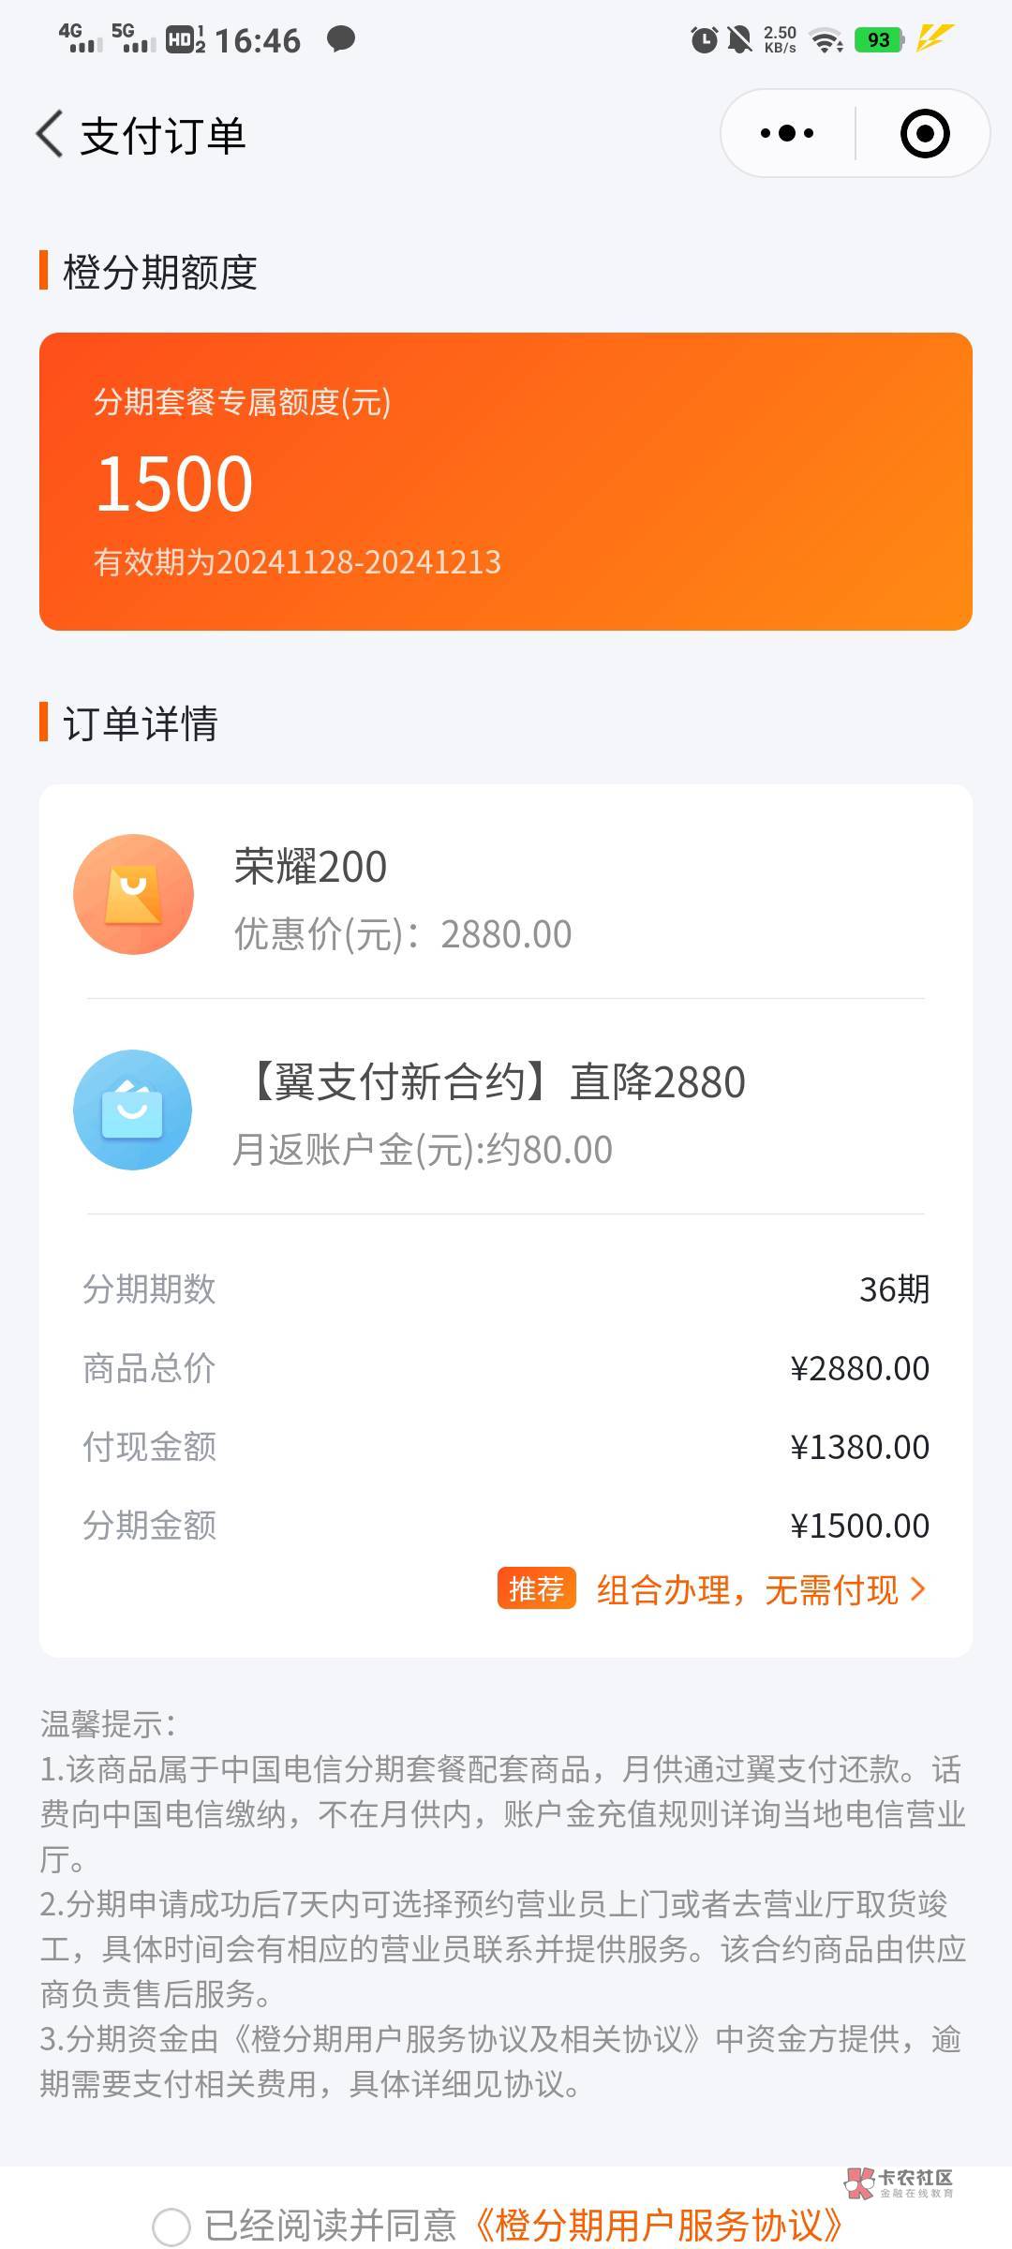Image resolution: width=1012 pixels, height=2249 pixels.
Task: Tap the orange 推荐 badge
Action: click(536, 1589)
